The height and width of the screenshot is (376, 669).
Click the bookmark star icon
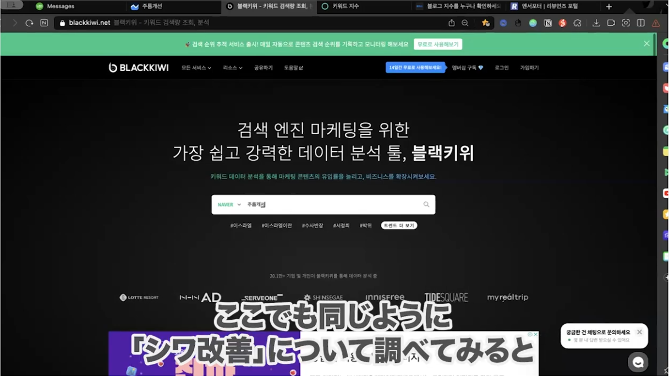click(x=485, y=23)
